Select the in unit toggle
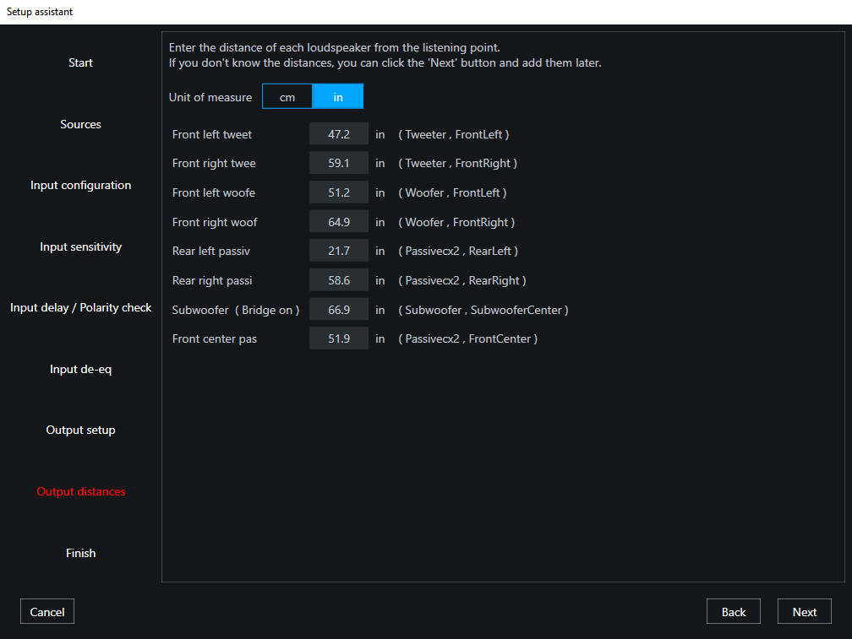This screenshot has width=852, height=639. point(337,96)
